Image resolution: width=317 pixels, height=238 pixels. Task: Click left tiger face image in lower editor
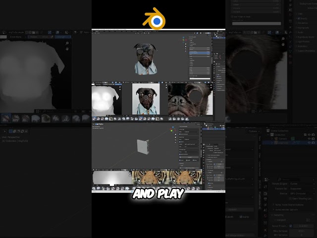click(150, 178)
